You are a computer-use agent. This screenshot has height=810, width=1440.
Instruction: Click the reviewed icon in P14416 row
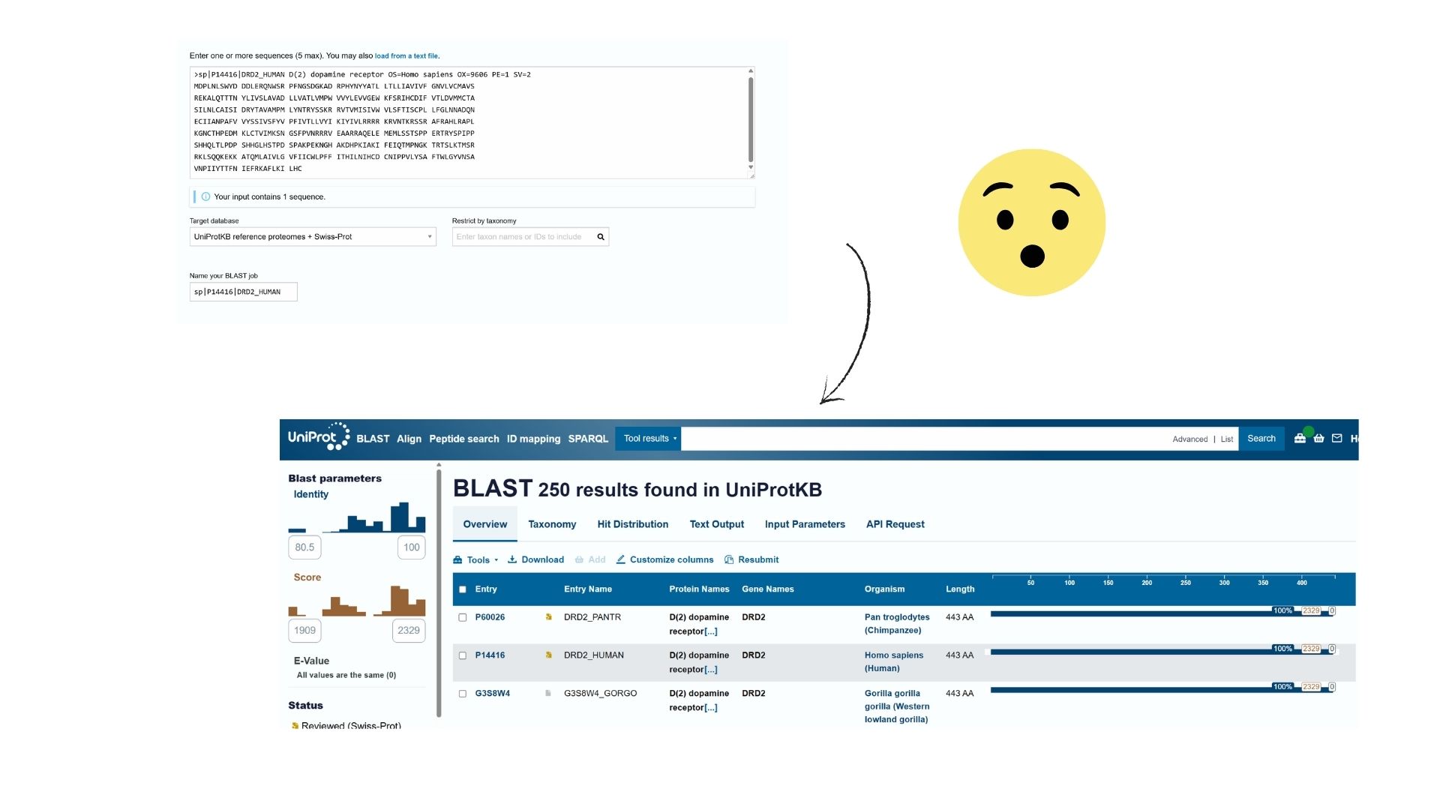(x=548, y=655)
